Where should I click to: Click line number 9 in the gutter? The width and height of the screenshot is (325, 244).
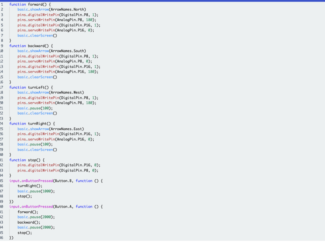[2, 46]
